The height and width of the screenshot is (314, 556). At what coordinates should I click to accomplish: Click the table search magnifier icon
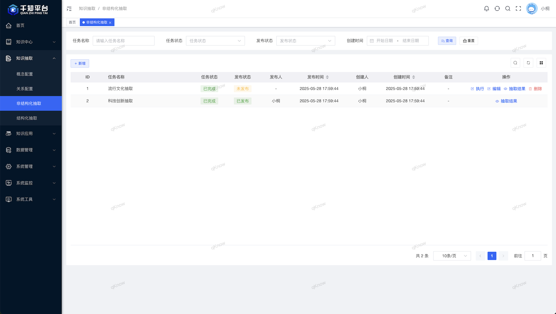[x=515, y=63]
